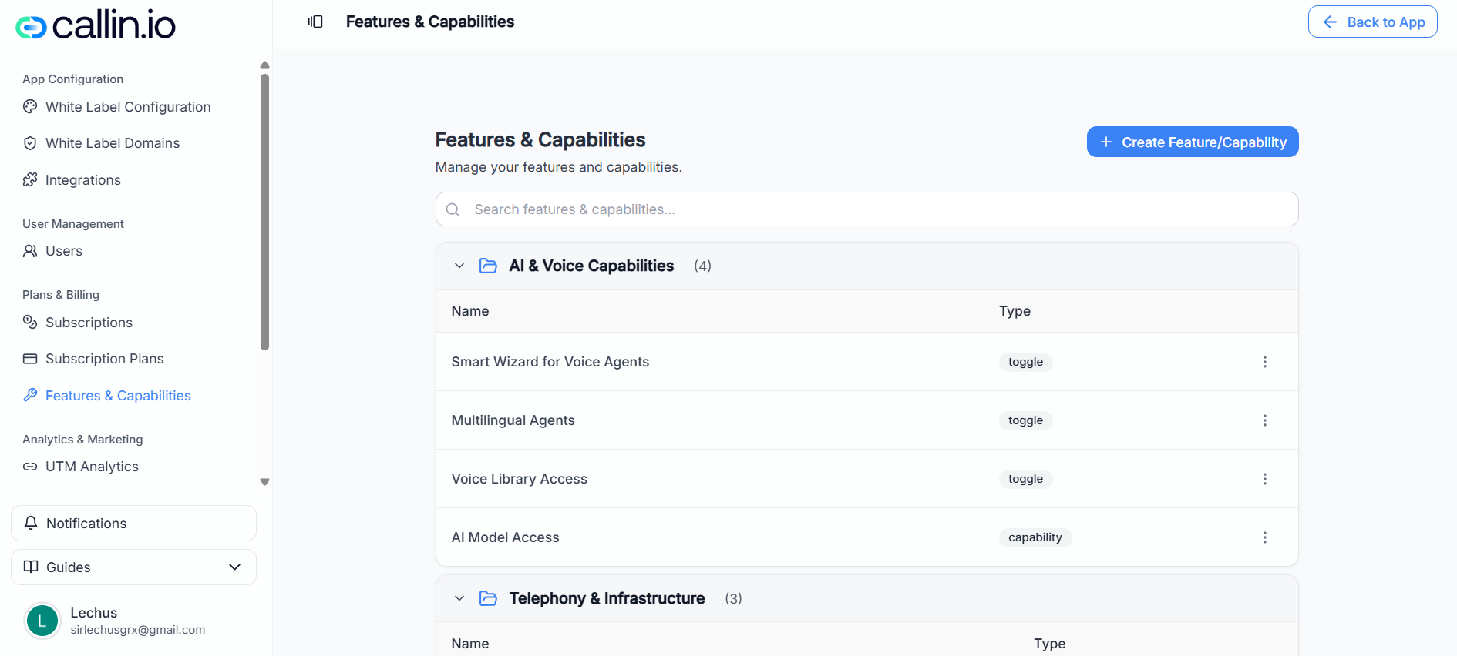Click the UTM Analytics link icon
The width and height of the screenshot is (1457, 656).
30,467
